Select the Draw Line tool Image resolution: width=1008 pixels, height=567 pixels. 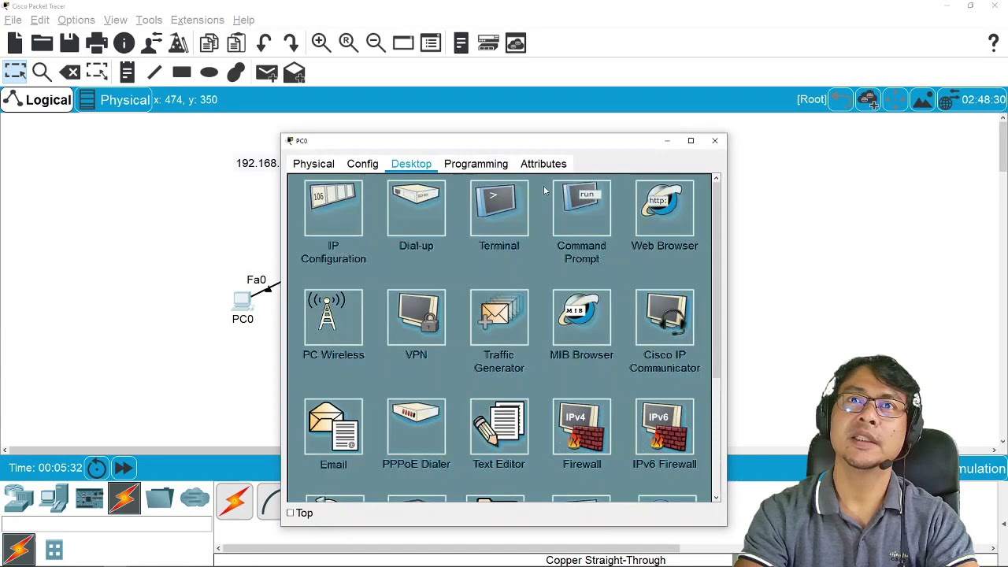pos(154,73)
